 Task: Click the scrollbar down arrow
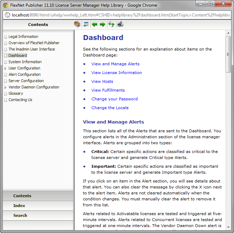pyautogui.click(x=228, y=227)
